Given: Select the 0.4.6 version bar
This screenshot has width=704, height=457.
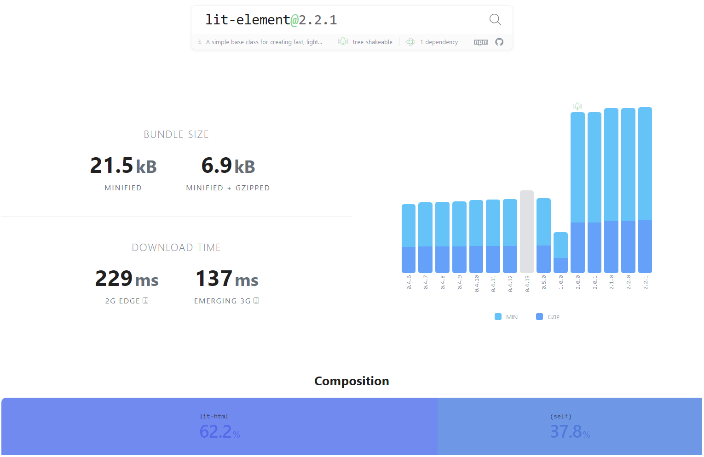Looking at the screenshot, I should tap(409, 239).
